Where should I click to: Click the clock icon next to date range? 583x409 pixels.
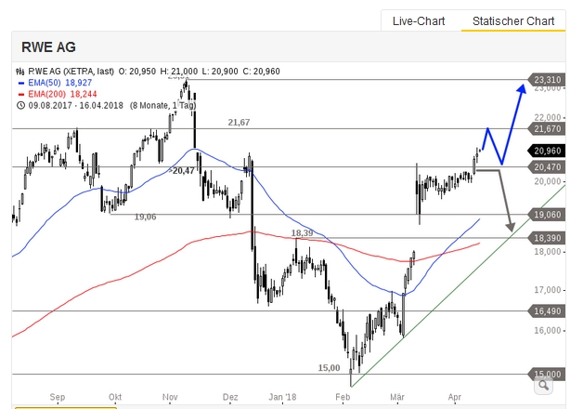click(20, 105)
